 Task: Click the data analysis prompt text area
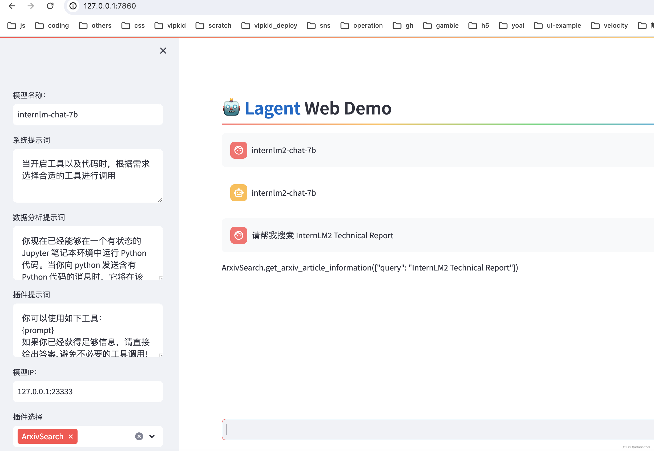88,253
